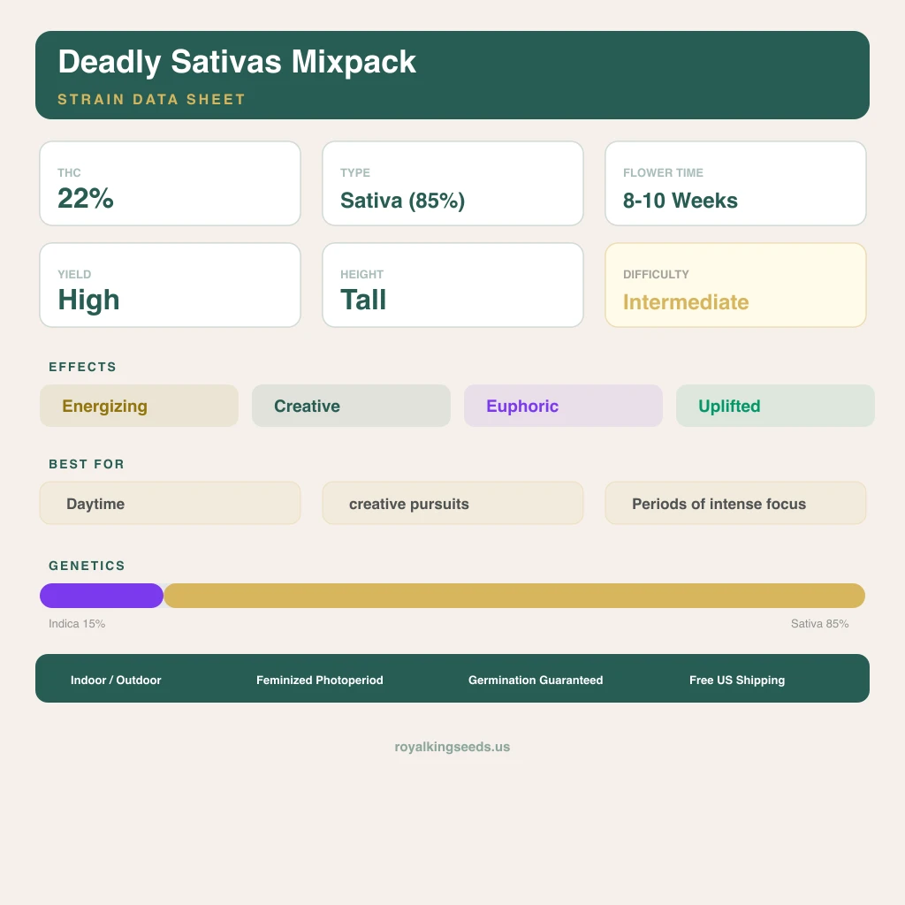Image resolution: width=905 pixels, height=905 pixels.
Task: Click the Sativa 85% label
Action: pyautogui.click(x=819, y=624)
